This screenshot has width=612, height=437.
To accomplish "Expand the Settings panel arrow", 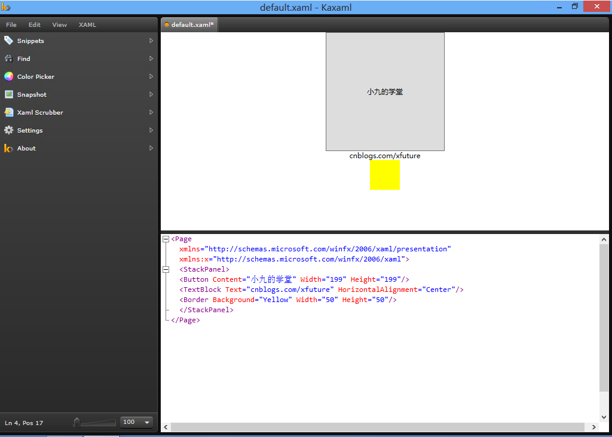I will 151,130.
